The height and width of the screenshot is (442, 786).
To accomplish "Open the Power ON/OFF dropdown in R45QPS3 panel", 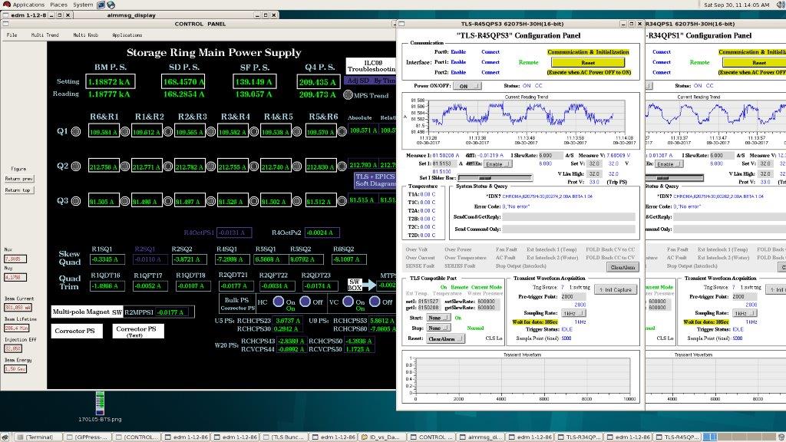I will coord(465,86).
